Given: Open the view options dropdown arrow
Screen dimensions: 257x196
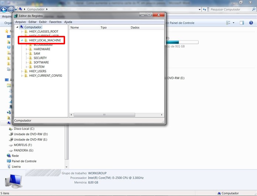Looking at the screenshot, I should [x=234, y=23].
